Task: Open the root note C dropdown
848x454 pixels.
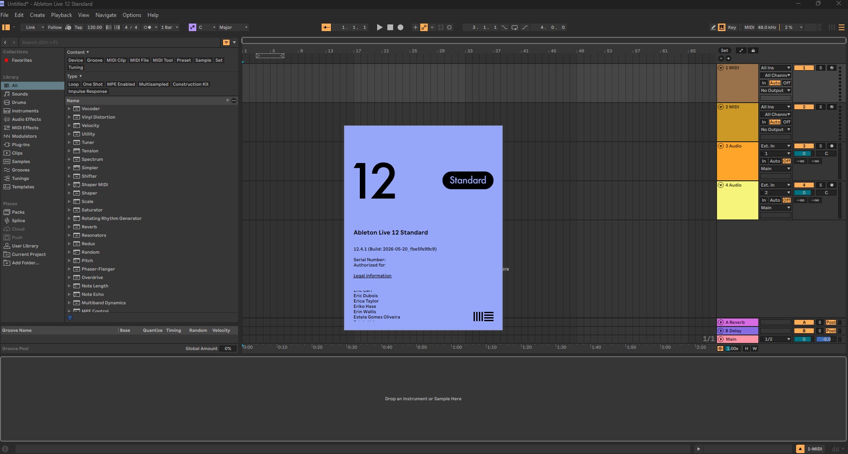Action: point(207,28)
